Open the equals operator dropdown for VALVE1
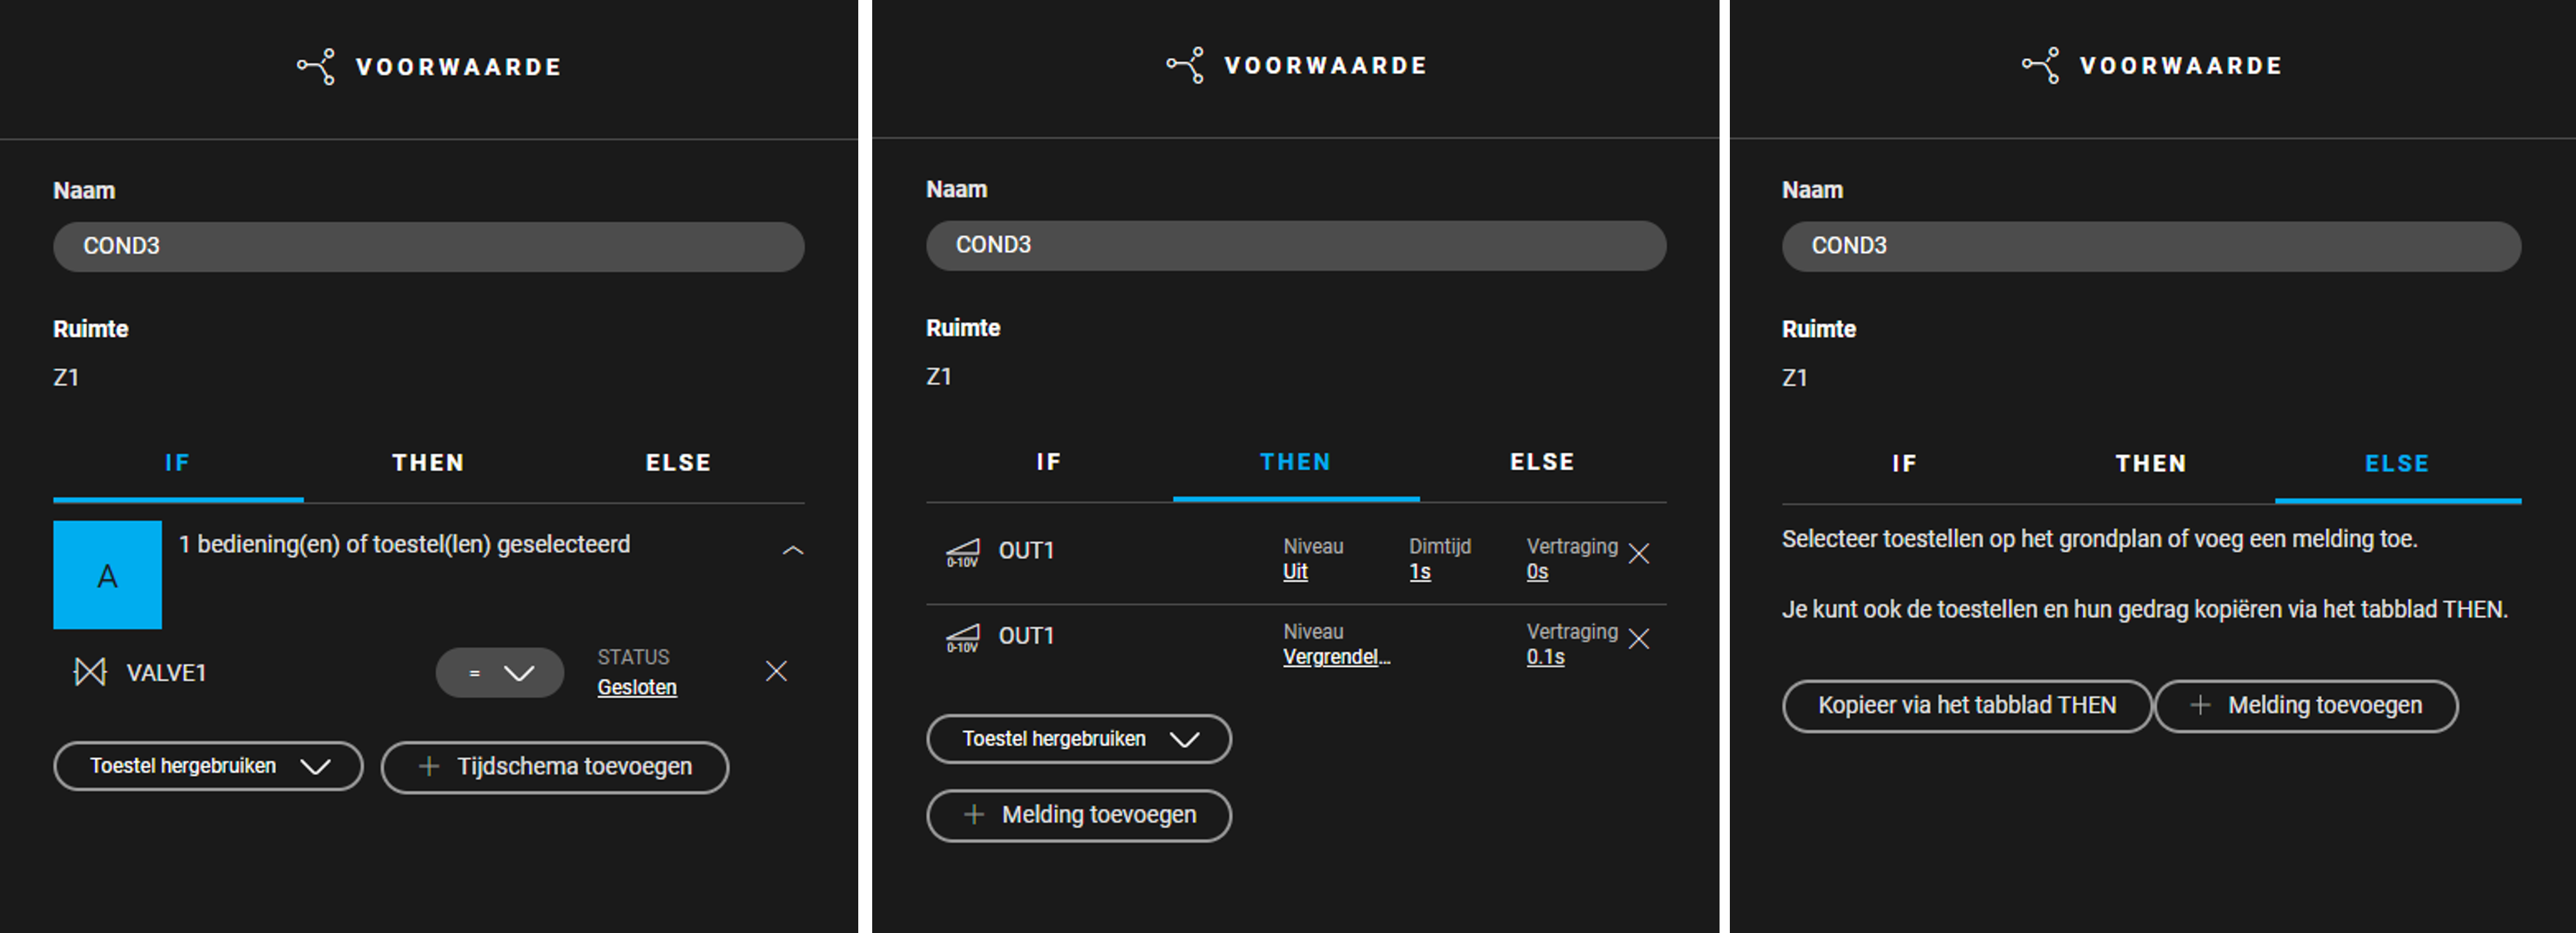 click(x=499, y=673)
